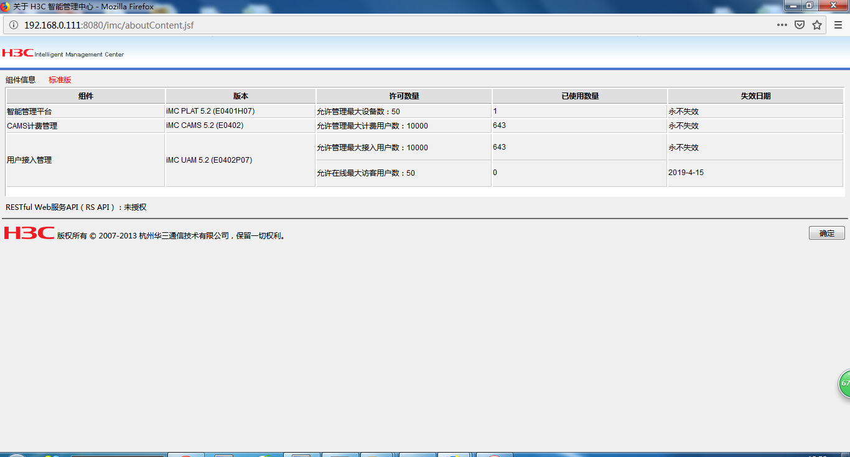The image size is (850, 457).
Task: Click the 许可数量 column header
Action: [x=404, y=96]
